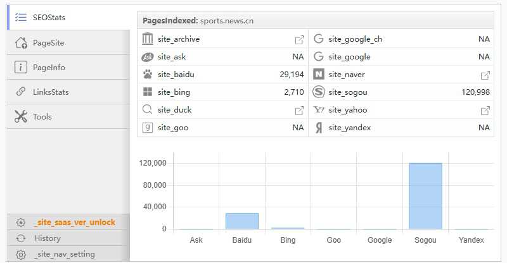
Task: Go to the PageInfo section
Action: point(68,67)
